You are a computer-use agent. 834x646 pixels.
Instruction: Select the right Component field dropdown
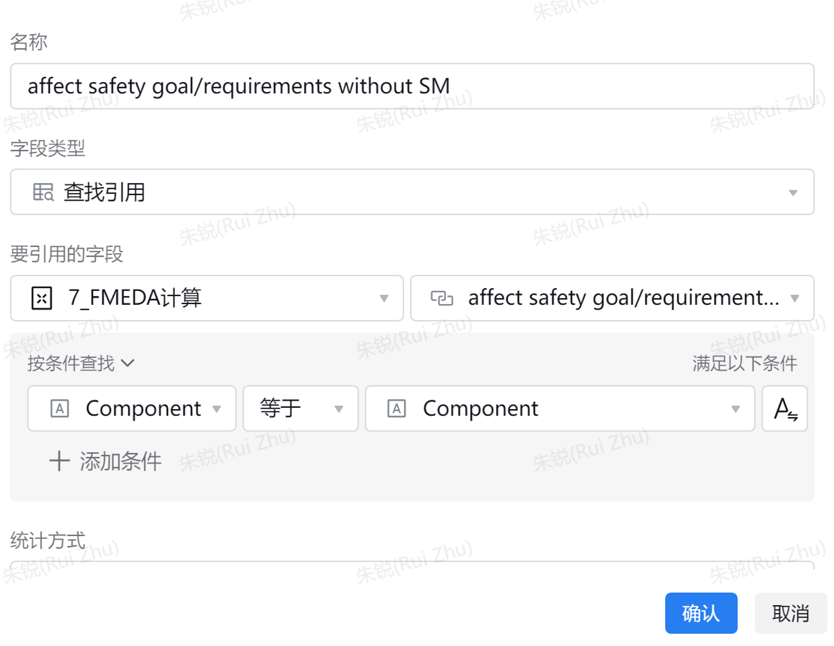click(x=735, y=408)
